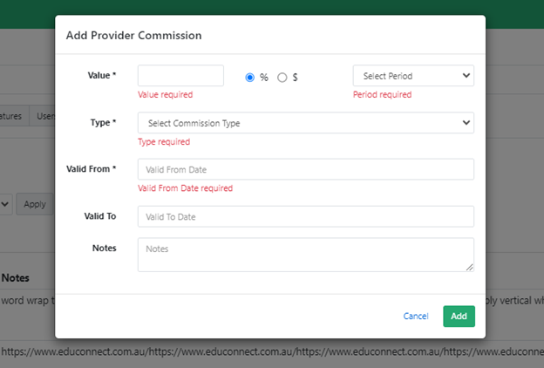Image resolution: width=544 pixels, height=368 pixels.
Task: Click the dropdown arrow left of Apply
Action: [5, 204]
